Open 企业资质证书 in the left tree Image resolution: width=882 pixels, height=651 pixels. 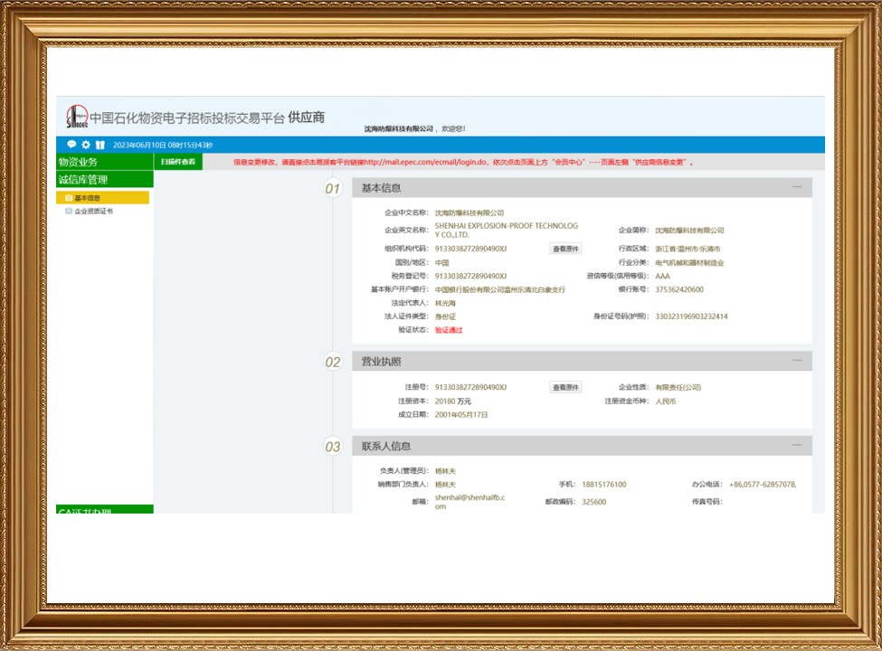(x=93, y=211)
